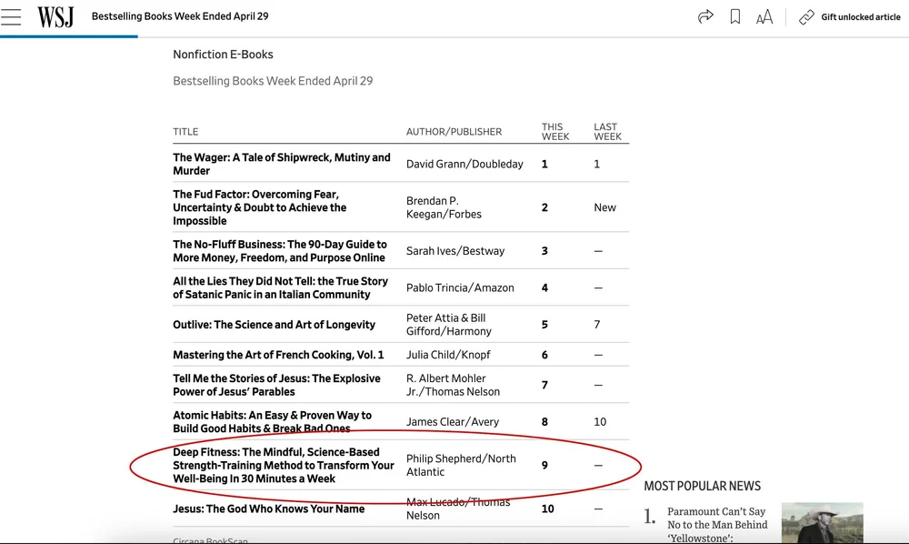Select Mastering the Art of French Cooking title
Screen dimensions: 909x544
click(x=278, y=355)
